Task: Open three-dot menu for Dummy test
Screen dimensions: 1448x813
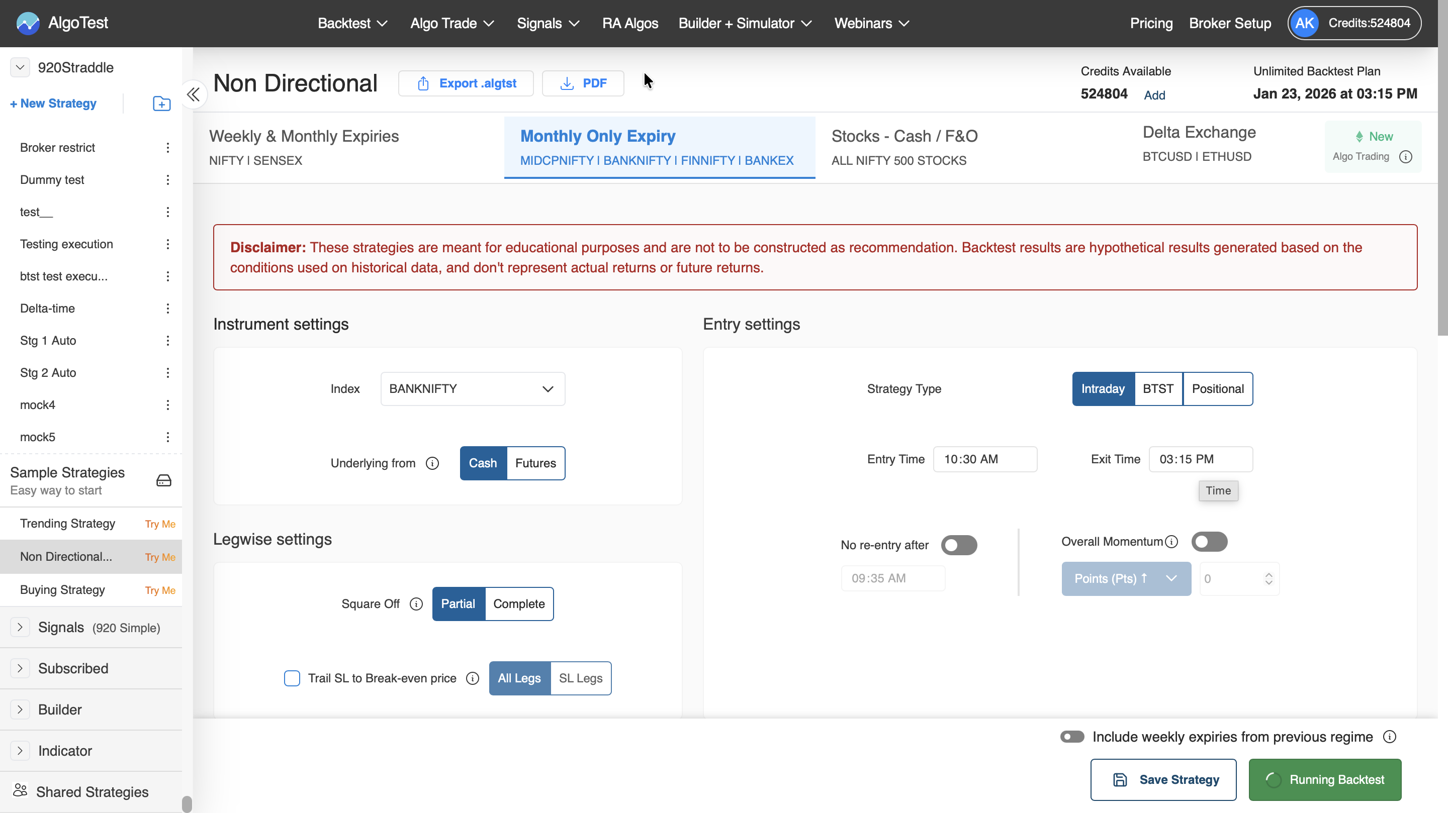Action: (x=167, y=180)
